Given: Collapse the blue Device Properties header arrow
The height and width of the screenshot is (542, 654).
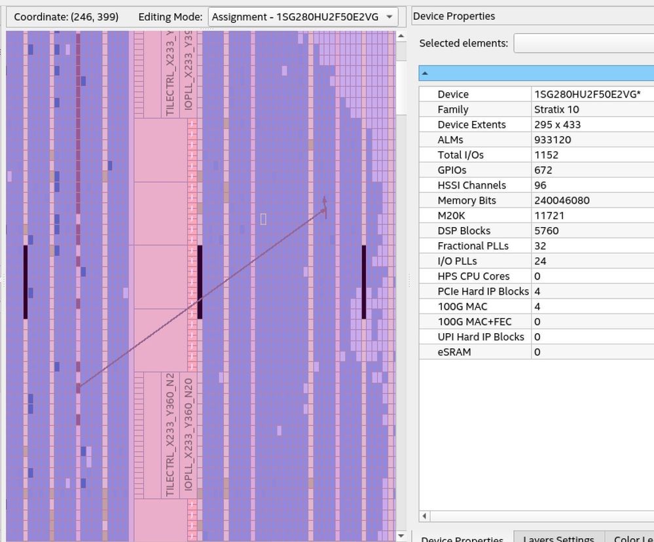Looking at the screenshot, I should (425, 73).
